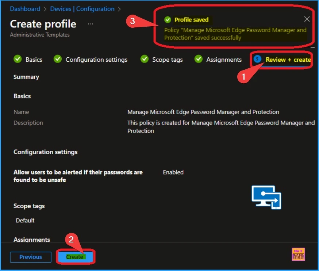Click the Scope tags section heading
This screenshot has width=319, height=271.
click(29, 206)
